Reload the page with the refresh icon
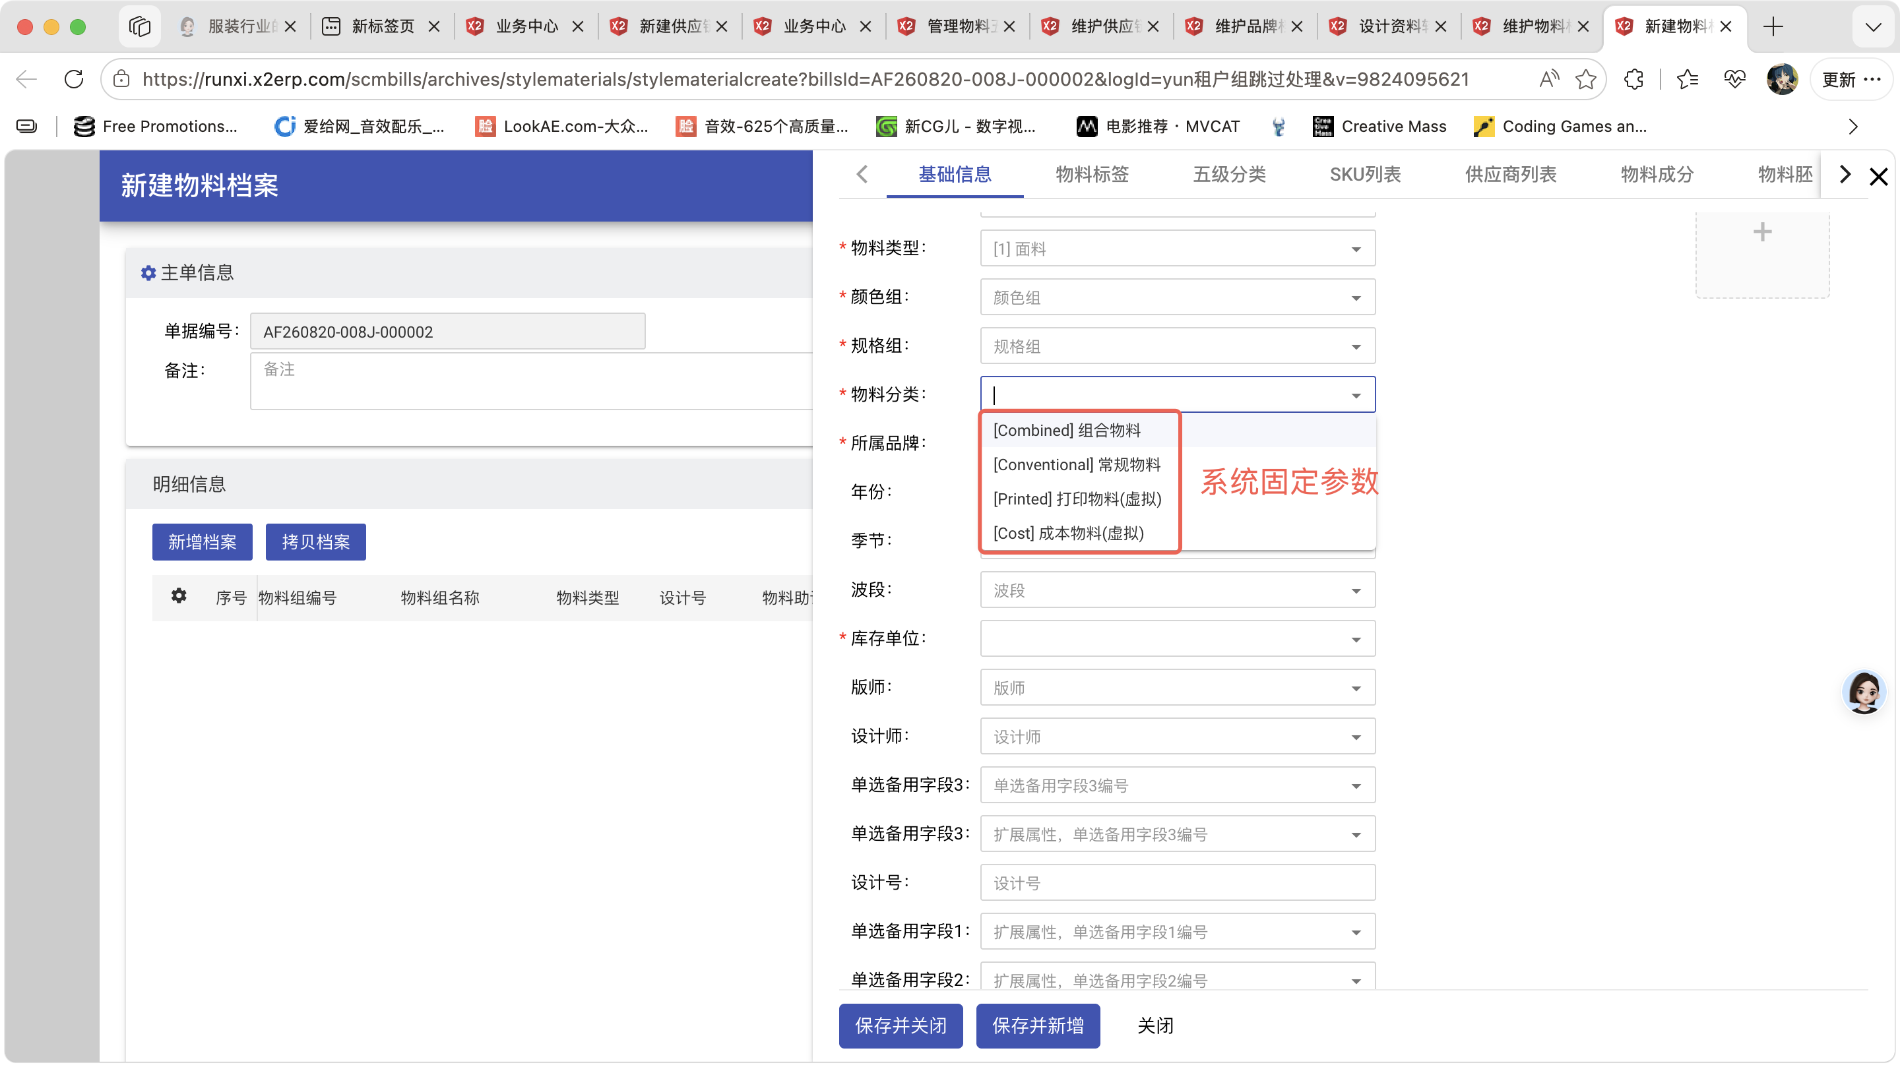The height and width of the screenshot is (1067, 1900). (x=74, y=79)
